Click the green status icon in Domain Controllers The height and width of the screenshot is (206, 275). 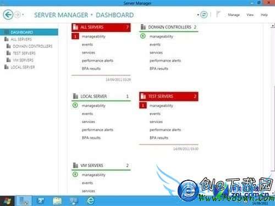(143, 36)
